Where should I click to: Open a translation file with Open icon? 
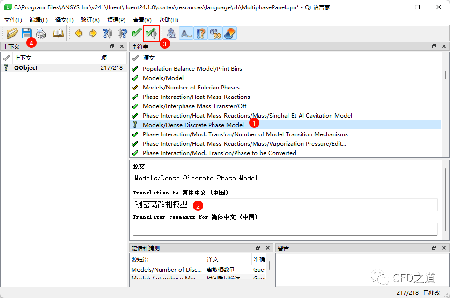pyautogui.click(x=12, y=33)
